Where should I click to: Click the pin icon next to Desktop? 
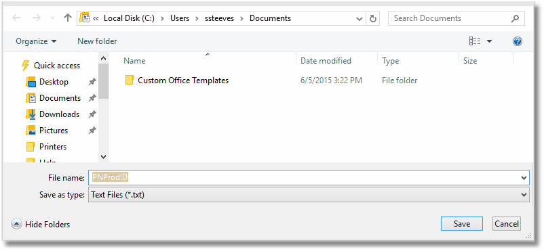click(x=92, y=82)
